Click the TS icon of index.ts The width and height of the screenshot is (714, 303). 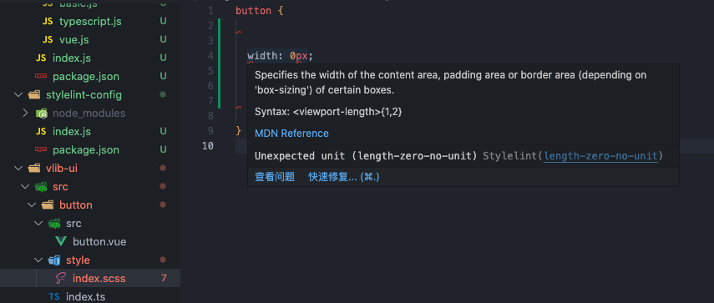point(54,296)
